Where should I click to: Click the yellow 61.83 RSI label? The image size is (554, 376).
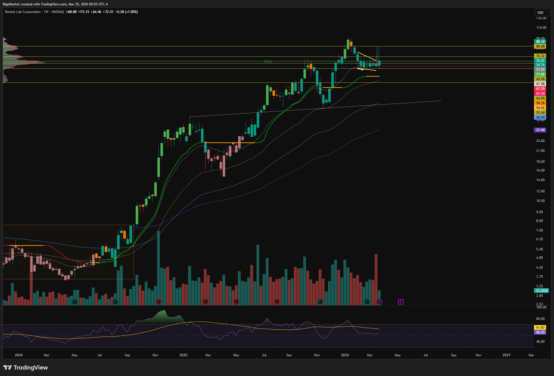click(540, 327)
